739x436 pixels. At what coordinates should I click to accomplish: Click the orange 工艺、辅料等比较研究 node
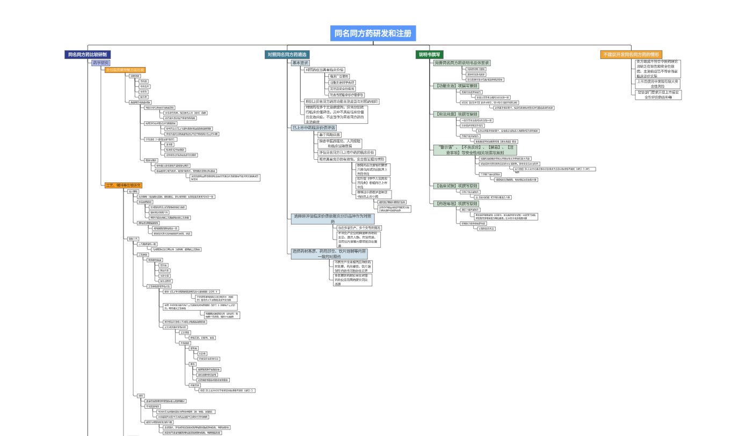point(124,185)
